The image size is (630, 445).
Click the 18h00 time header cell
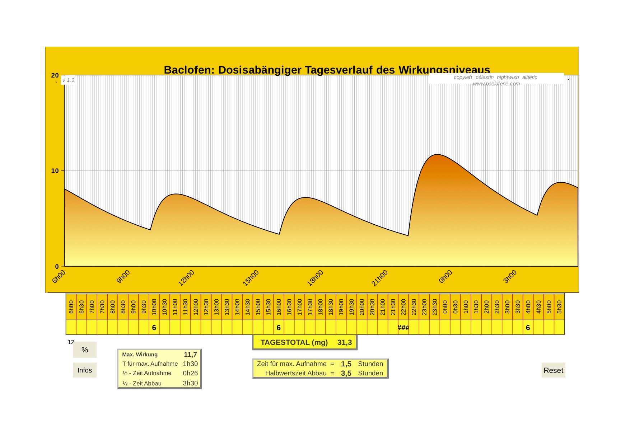320,307
